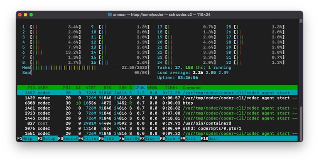Click the /usr/bin/containerd command text

point(207,123)
